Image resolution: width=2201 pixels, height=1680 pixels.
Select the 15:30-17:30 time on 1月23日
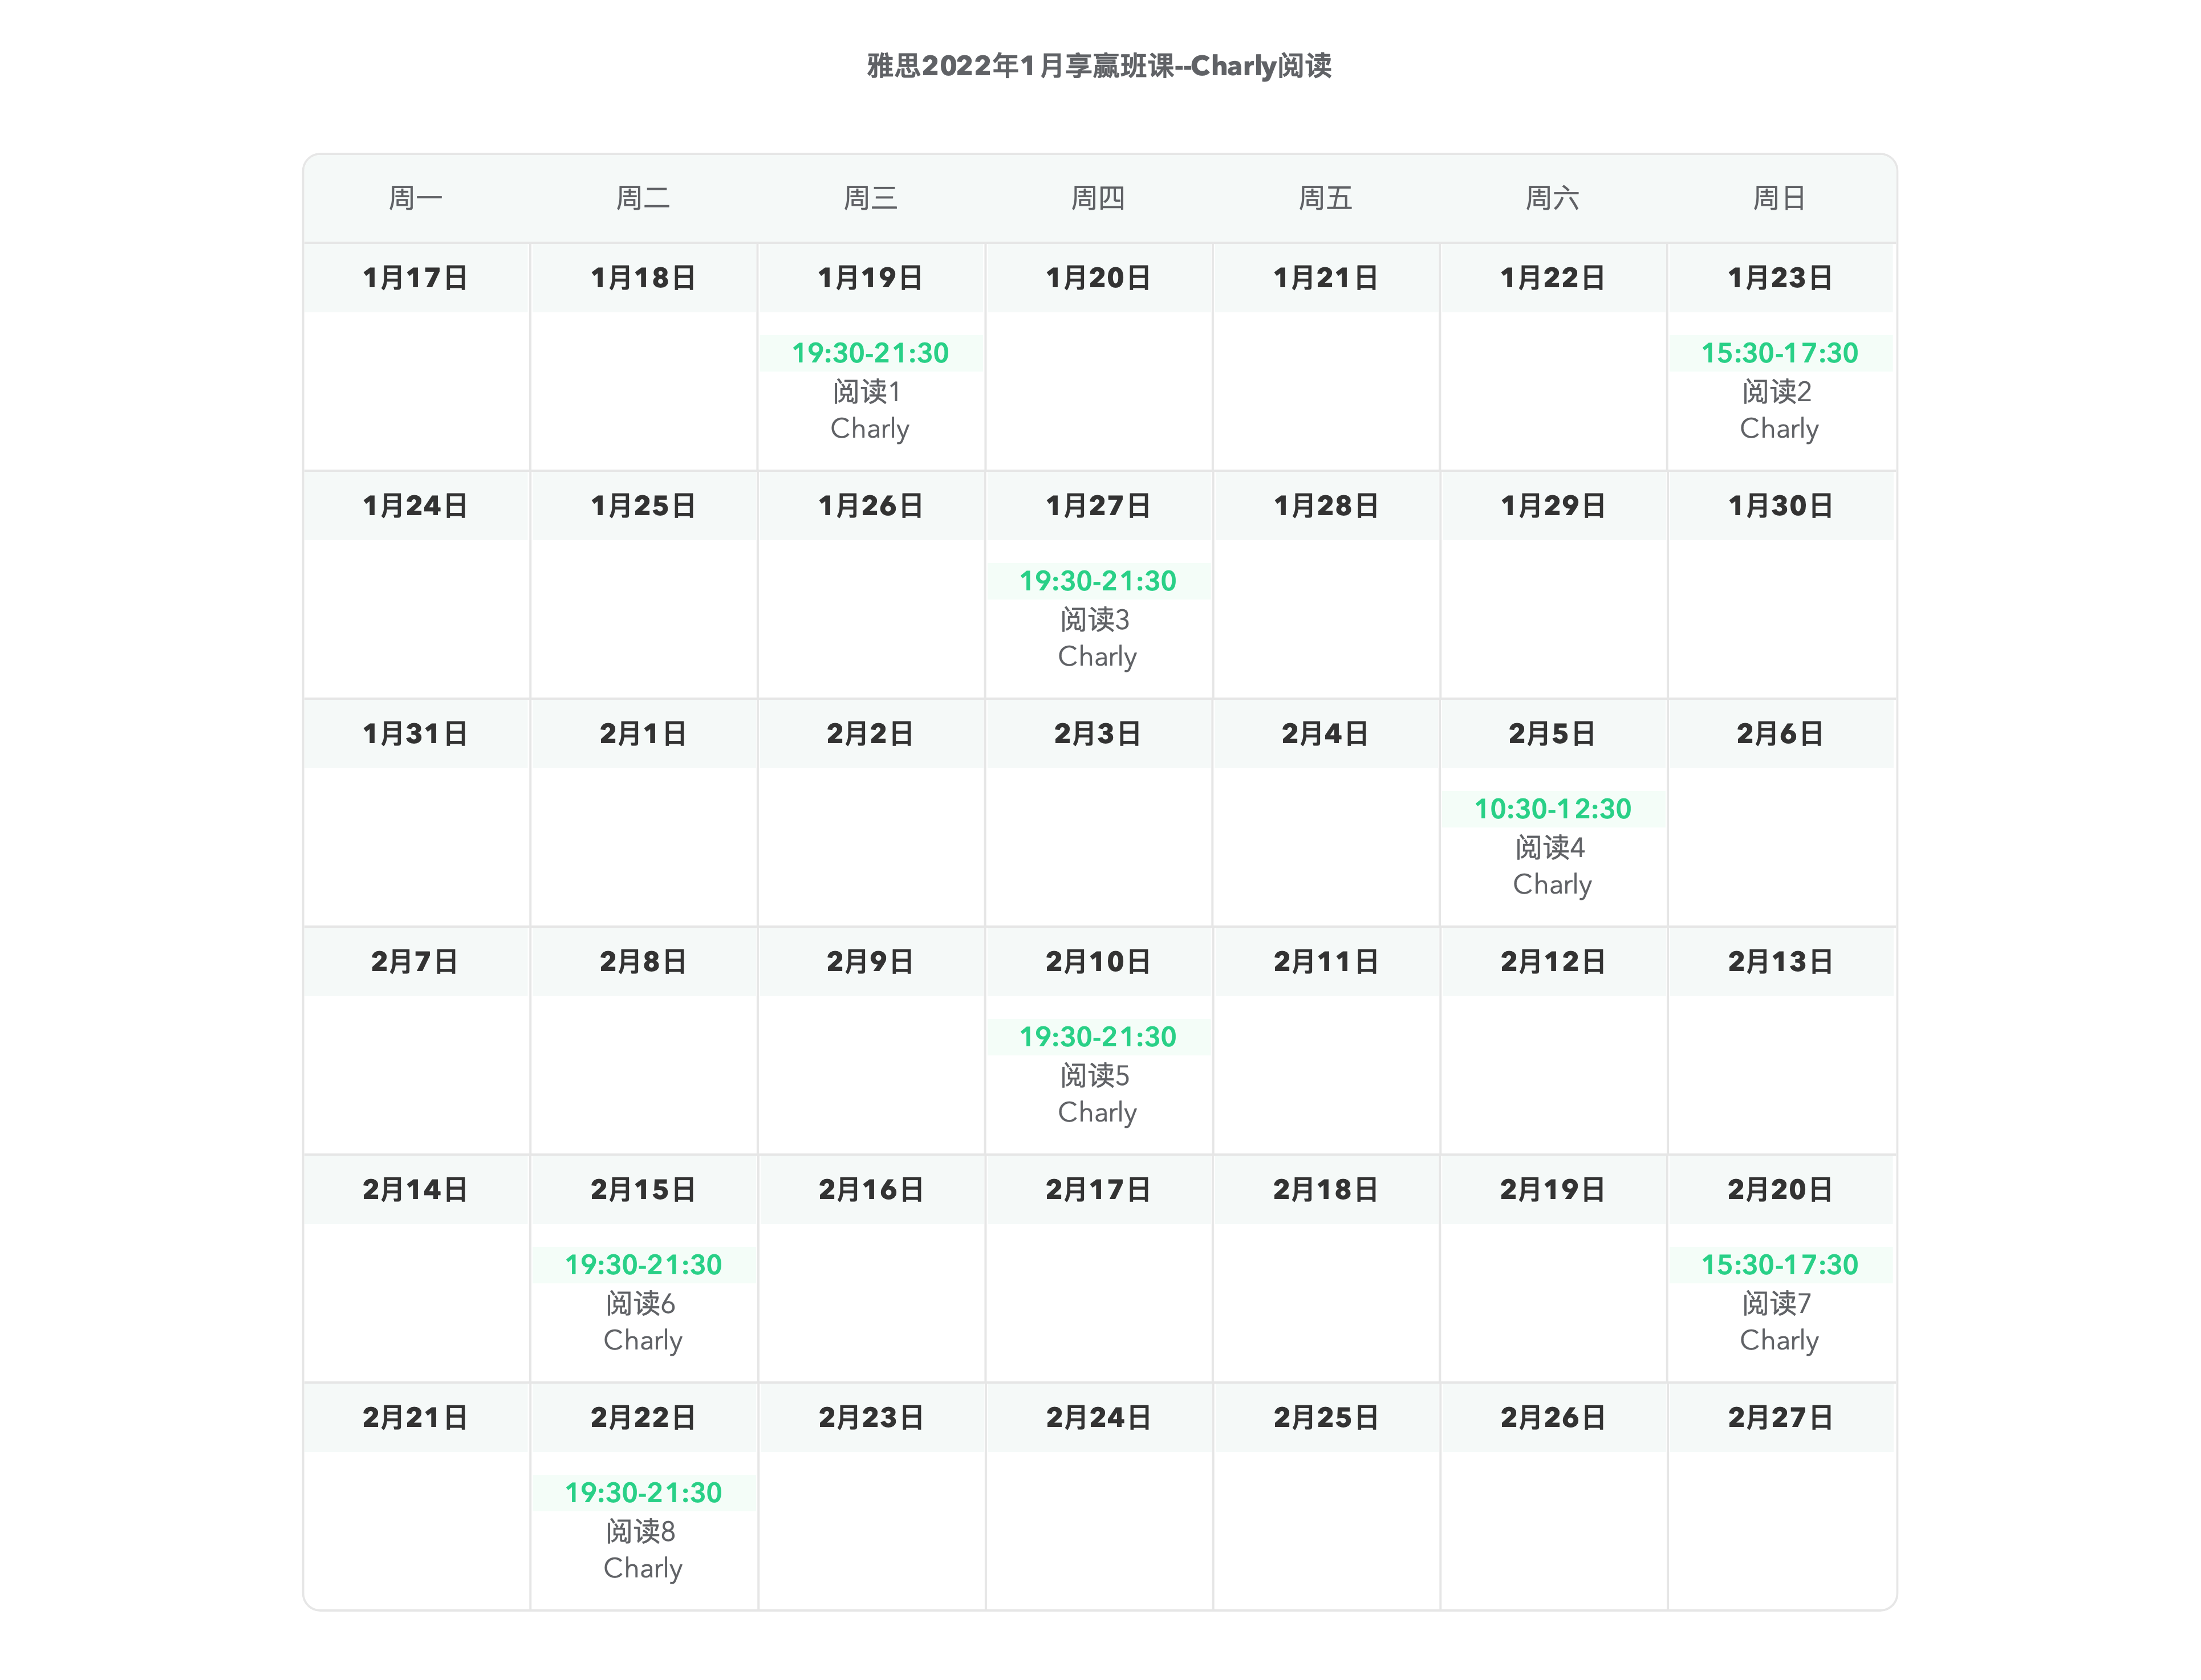(x=1780, y=352)
